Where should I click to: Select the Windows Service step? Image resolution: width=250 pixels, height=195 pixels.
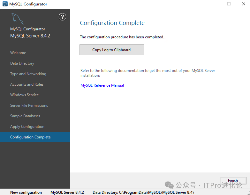coord(24,95)
